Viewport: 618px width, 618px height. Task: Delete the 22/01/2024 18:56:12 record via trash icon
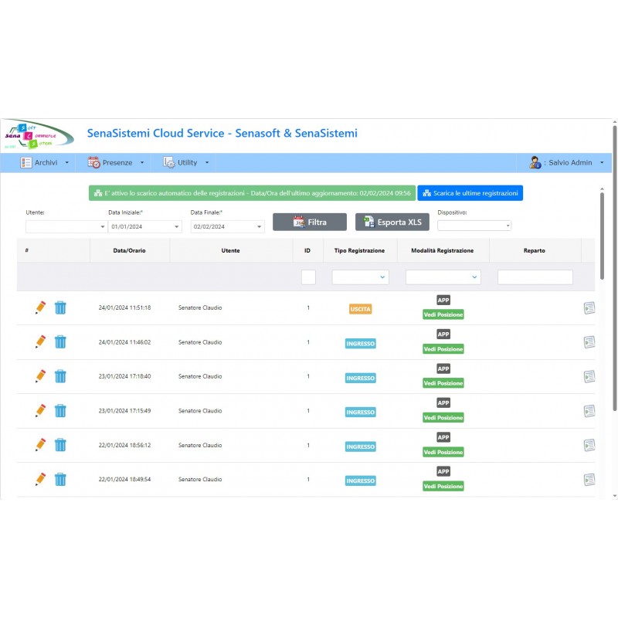point(60,445)
